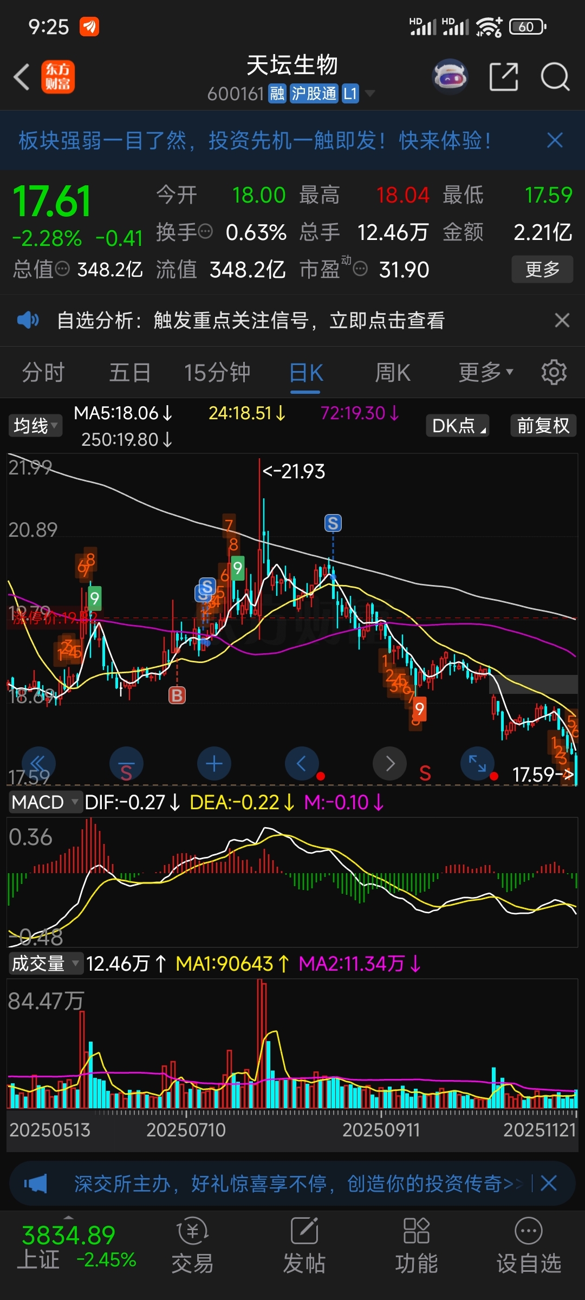Image resolution: width=585 pixels, height=1300 pixels.
Task: Tap the 72:19.30 moving average label
Action: (360, 413)
